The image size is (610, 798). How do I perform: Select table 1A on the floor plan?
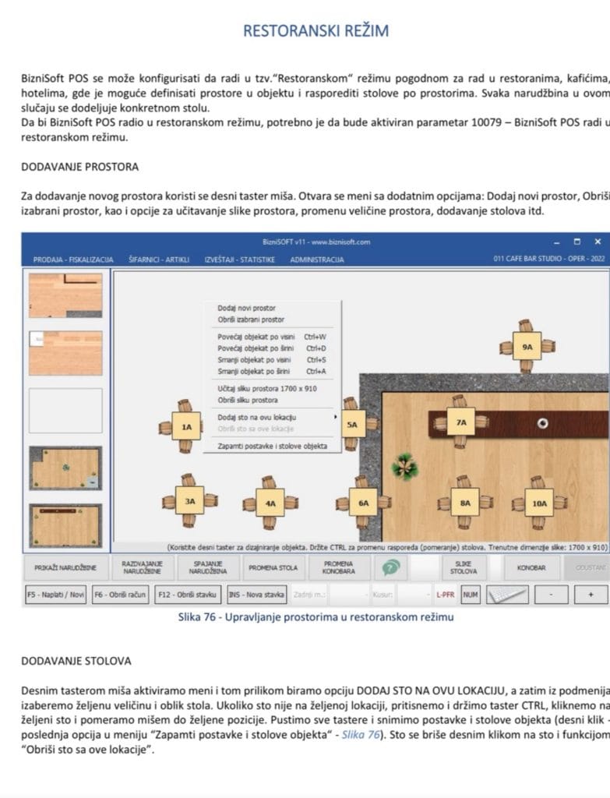click(x=186, y=427)
